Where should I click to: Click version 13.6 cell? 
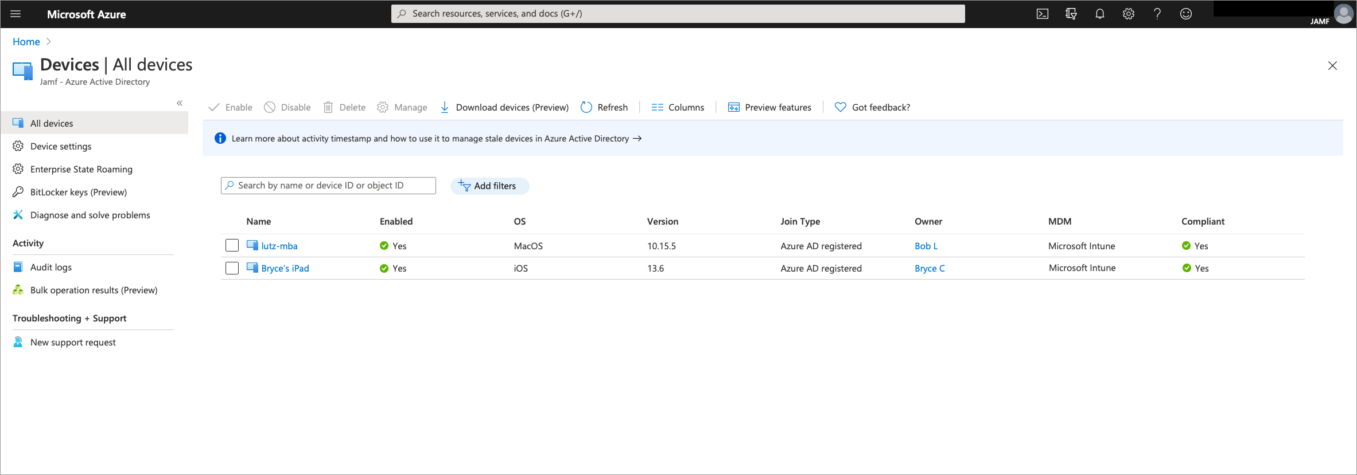[x=656, y=268]
